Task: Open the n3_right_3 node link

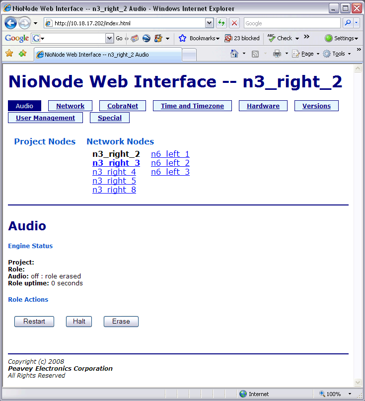Action: pos(116,163)
